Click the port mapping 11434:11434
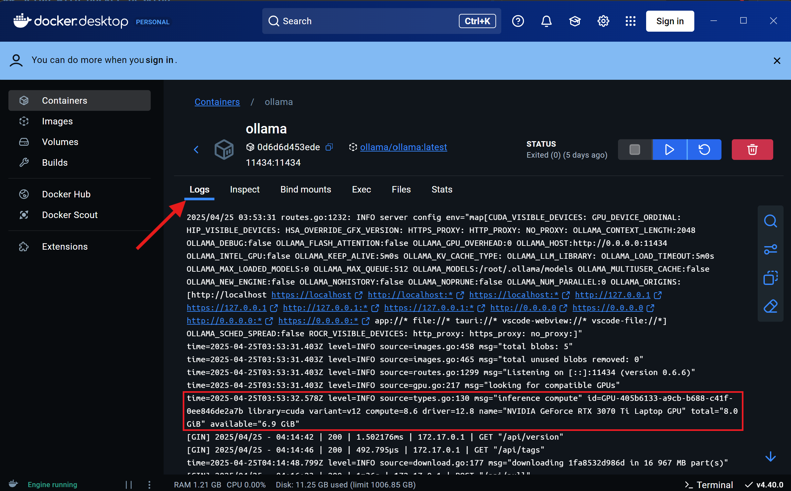The width and height of the screenshot is (791, 491). pos(273,163)
